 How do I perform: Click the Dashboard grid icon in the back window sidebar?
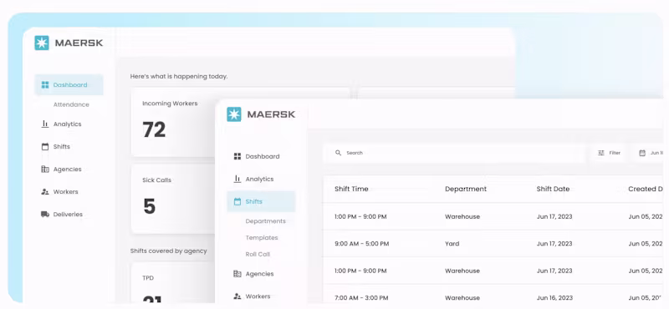click(x=45, y=85)
